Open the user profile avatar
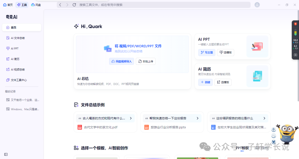This screenshot has height=159, width=299. coord(257,5)
